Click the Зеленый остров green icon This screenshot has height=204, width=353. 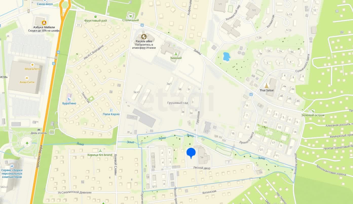(x=313, y=111)
